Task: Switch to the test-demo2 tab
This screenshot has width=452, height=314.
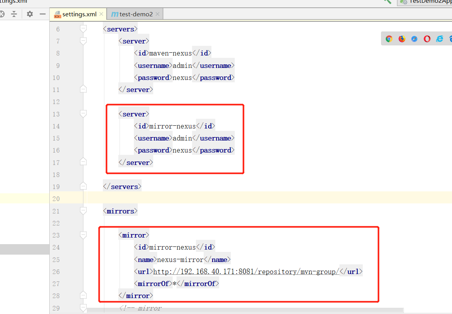Action: [135, 14]
